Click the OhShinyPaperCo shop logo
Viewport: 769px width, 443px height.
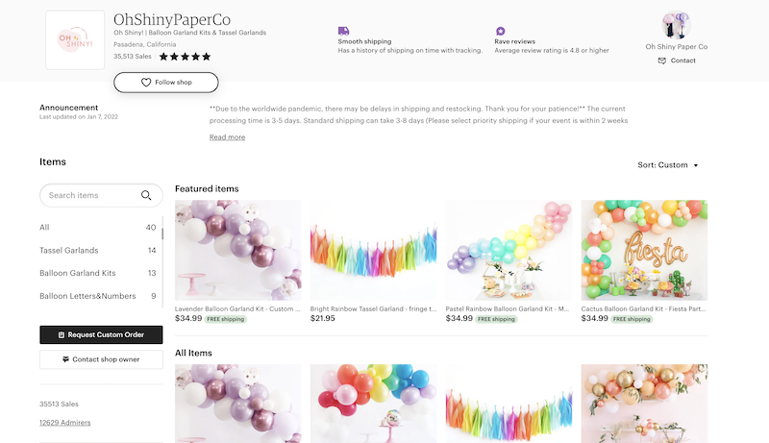(x=75, y=40)
